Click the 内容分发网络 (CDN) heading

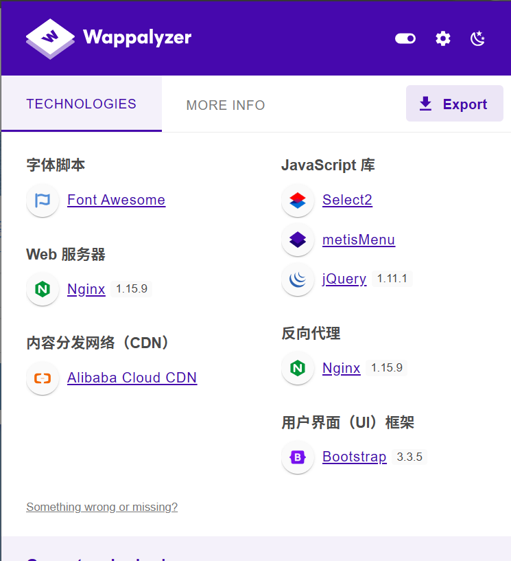point(98,343)
